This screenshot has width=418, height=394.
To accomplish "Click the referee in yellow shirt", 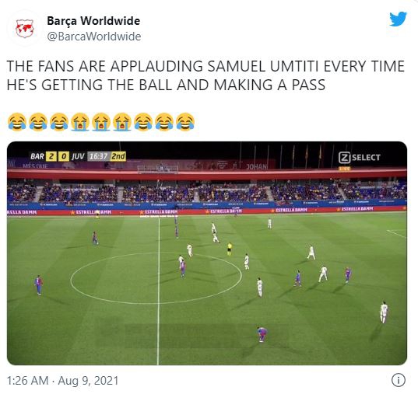I will [229, 249].
